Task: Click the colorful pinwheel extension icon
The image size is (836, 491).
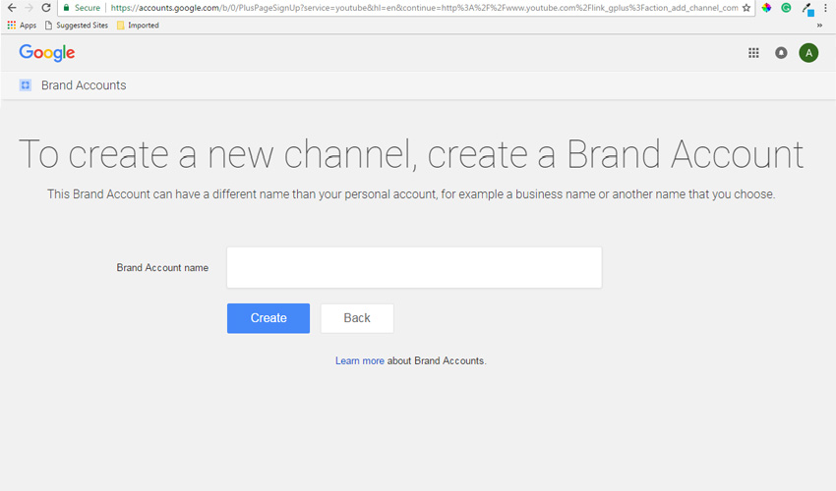Action: [766, 8]
